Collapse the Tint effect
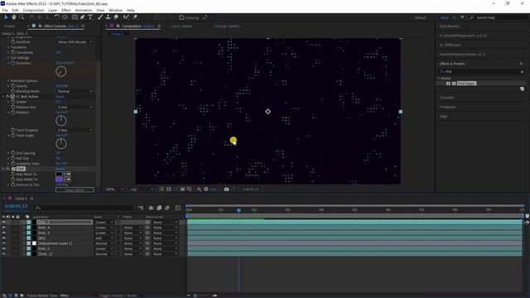530x298 pixels. [3, 169]
